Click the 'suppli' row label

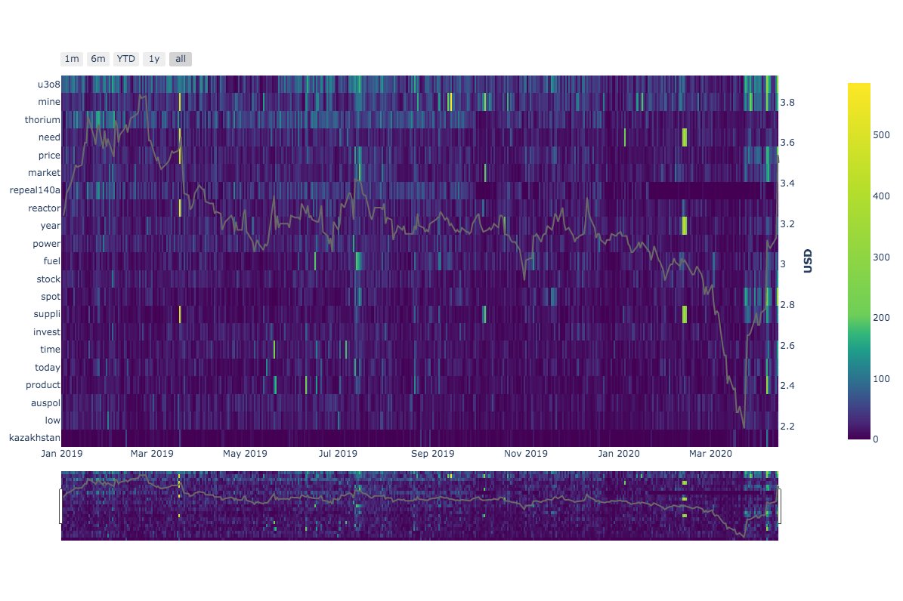[x=47, y=314]
